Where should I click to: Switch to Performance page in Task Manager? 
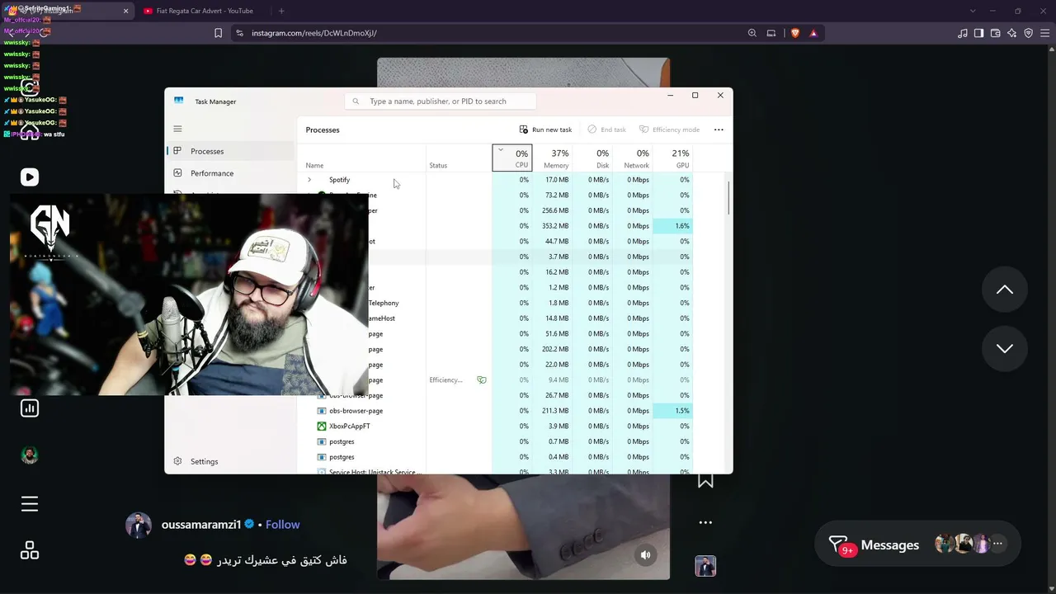pos(230,173)
